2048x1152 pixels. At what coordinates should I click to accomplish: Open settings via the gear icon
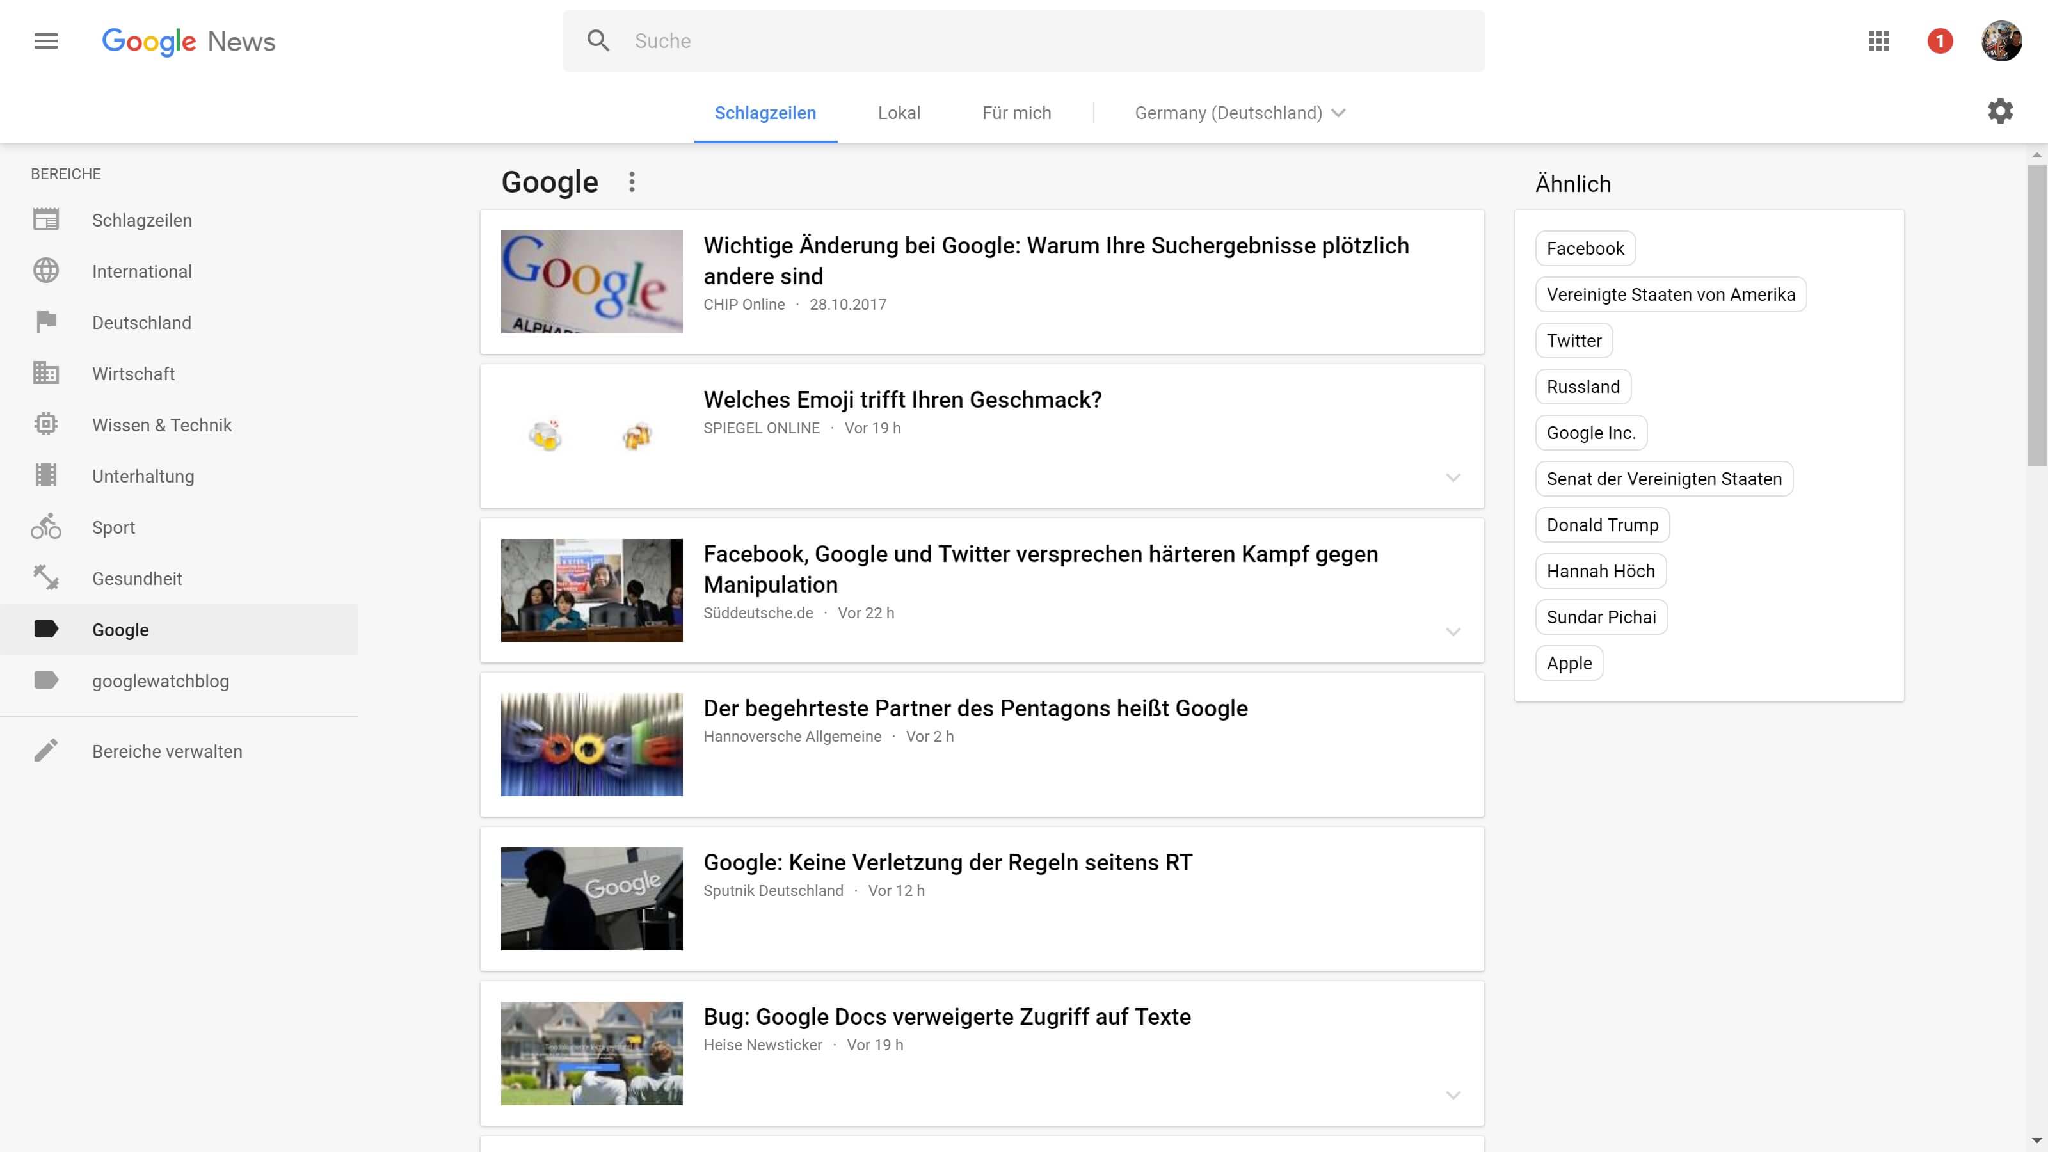2000,111
